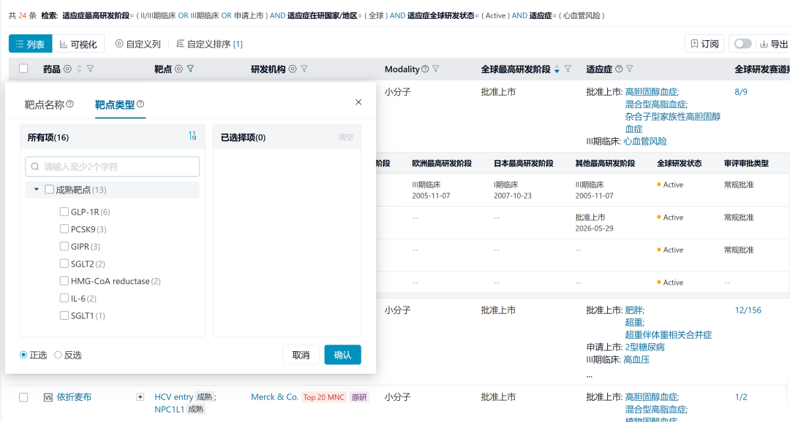Check the 成熟靶点 group checkbox

click(50, 190)
